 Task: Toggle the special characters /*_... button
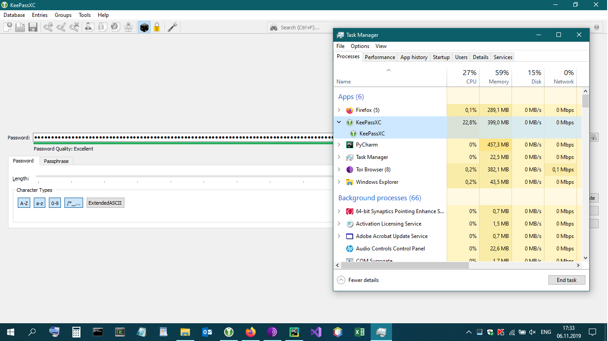point(74,203)
